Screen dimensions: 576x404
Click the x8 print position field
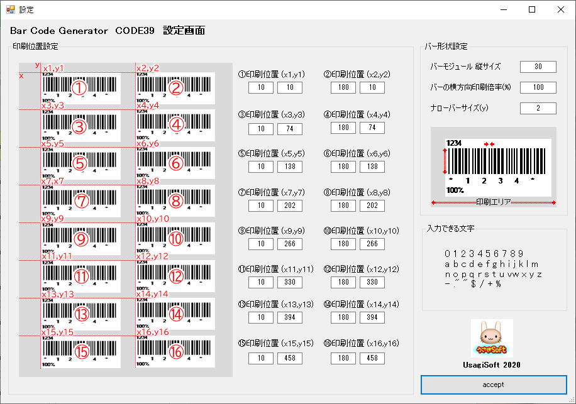tap(343, 205)
